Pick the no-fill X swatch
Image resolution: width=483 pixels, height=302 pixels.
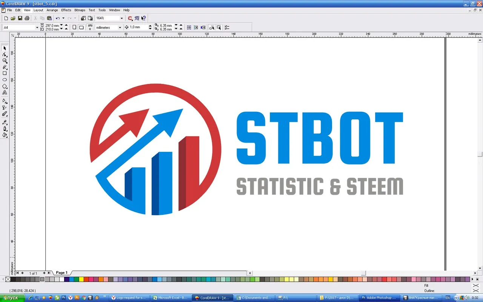(x=8, y=279)
